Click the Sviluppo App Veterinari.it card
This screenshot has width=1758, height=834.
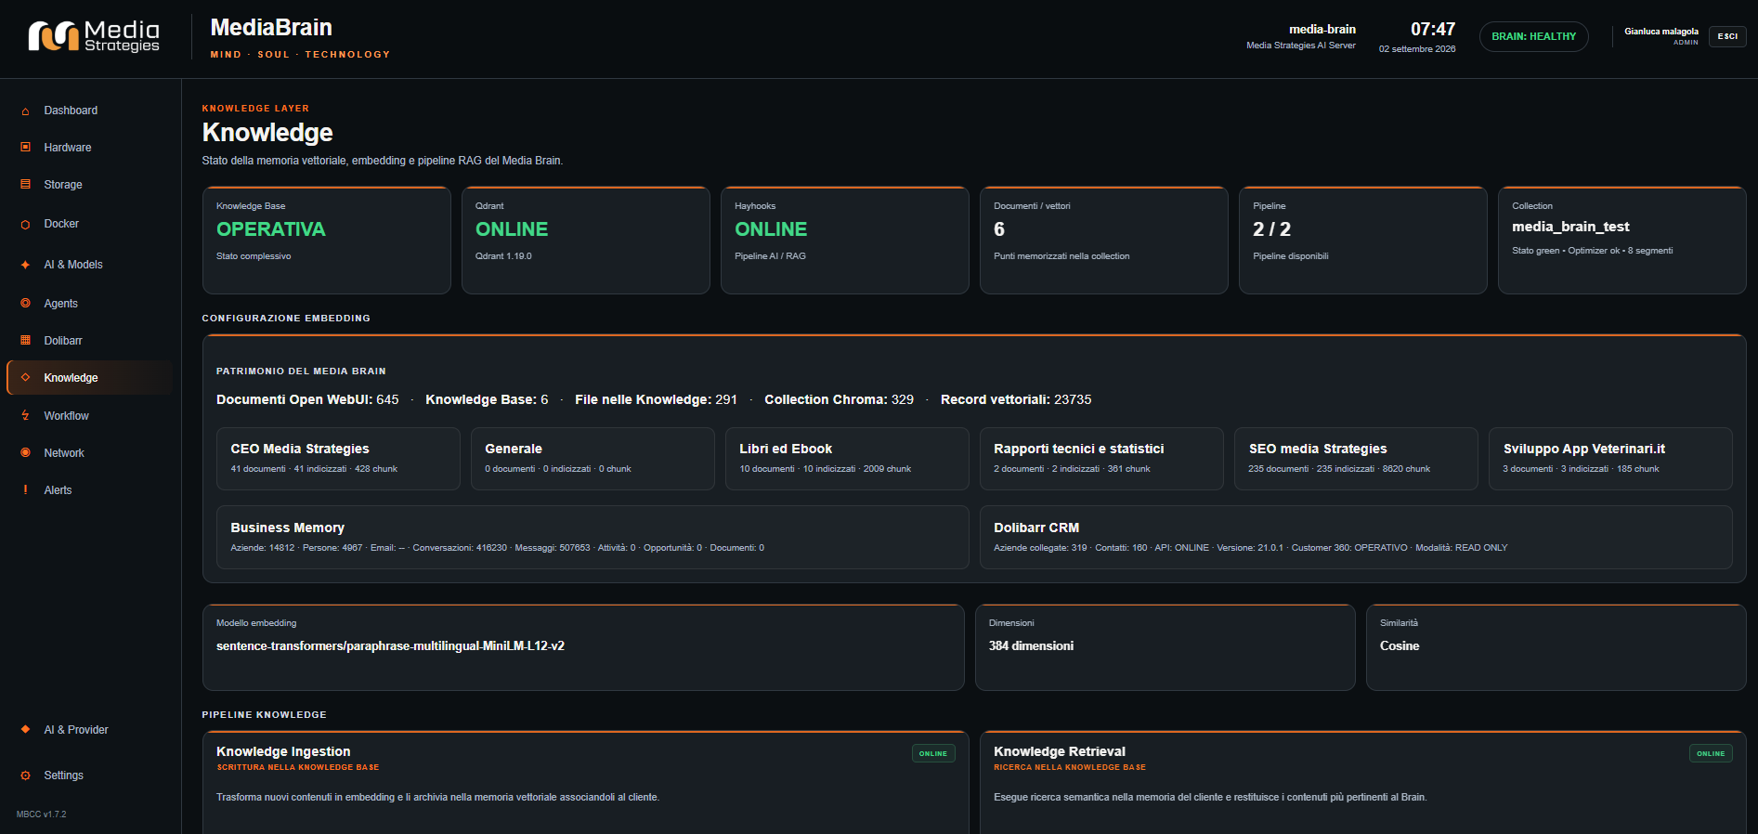click(1610, 459)
